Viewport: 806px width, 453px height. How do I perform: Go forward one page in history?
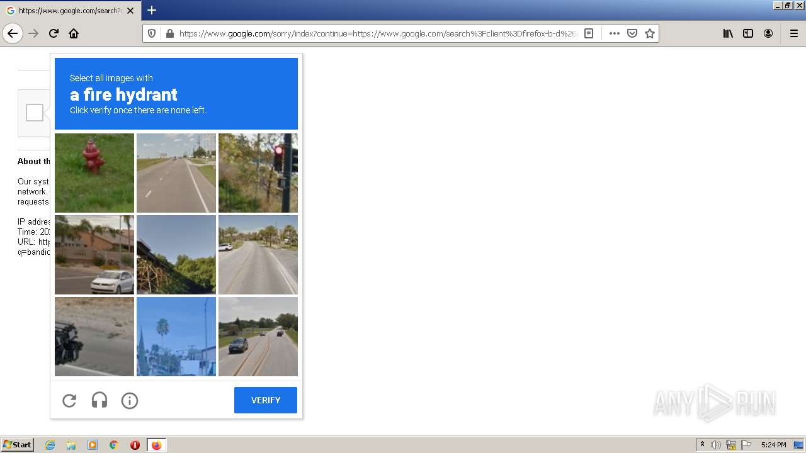click(x=33, y=33)
